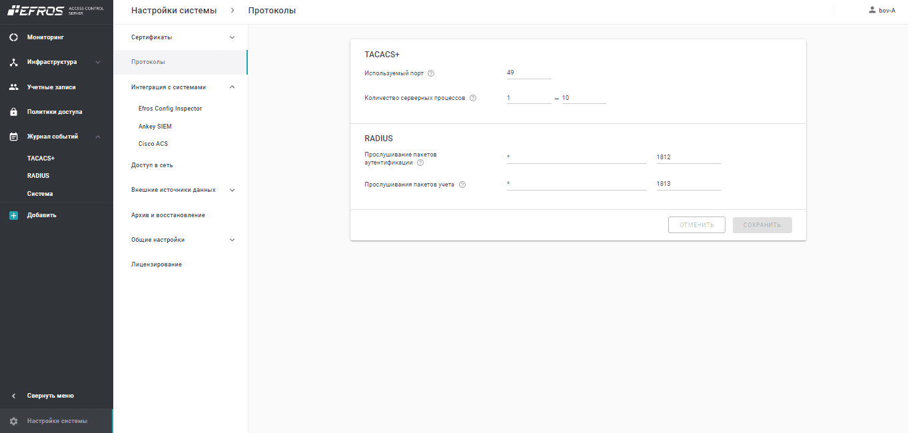The height and width of the screenshot is (433, 910).
Task: Click the Access Policies lock icon
Action: point(13,112)
